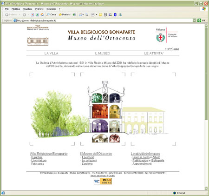Viewport: 209px width, 196px height.
Task: Open the Edit button dropdown arrow
Action: [96, 15]
